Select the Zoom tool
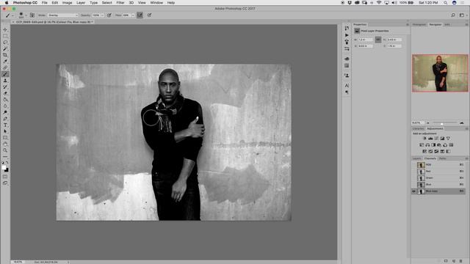470x264 pixels. [5, 150]
